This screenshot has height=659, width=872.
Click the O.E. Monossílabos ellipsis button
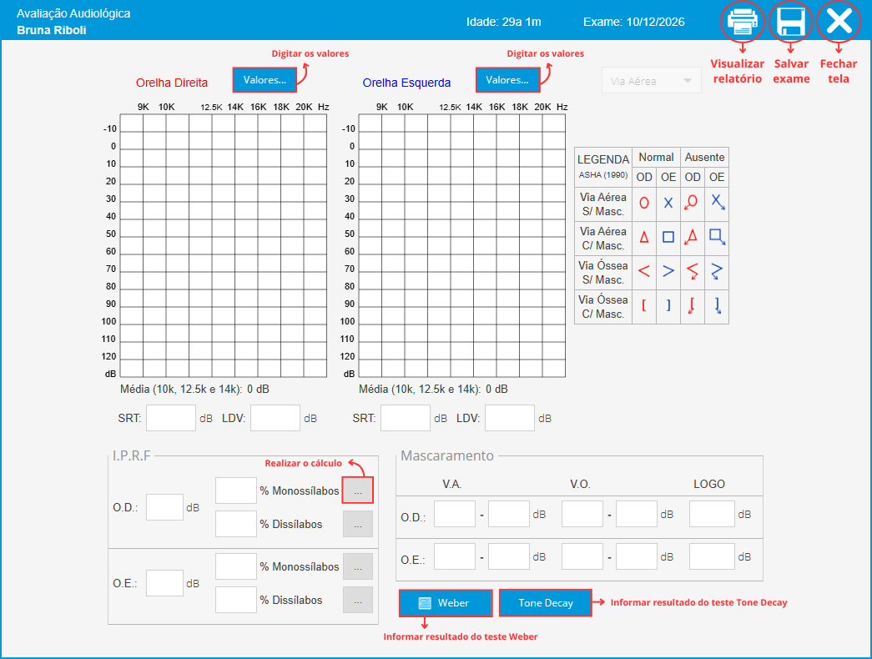click(x=357, y=566)
